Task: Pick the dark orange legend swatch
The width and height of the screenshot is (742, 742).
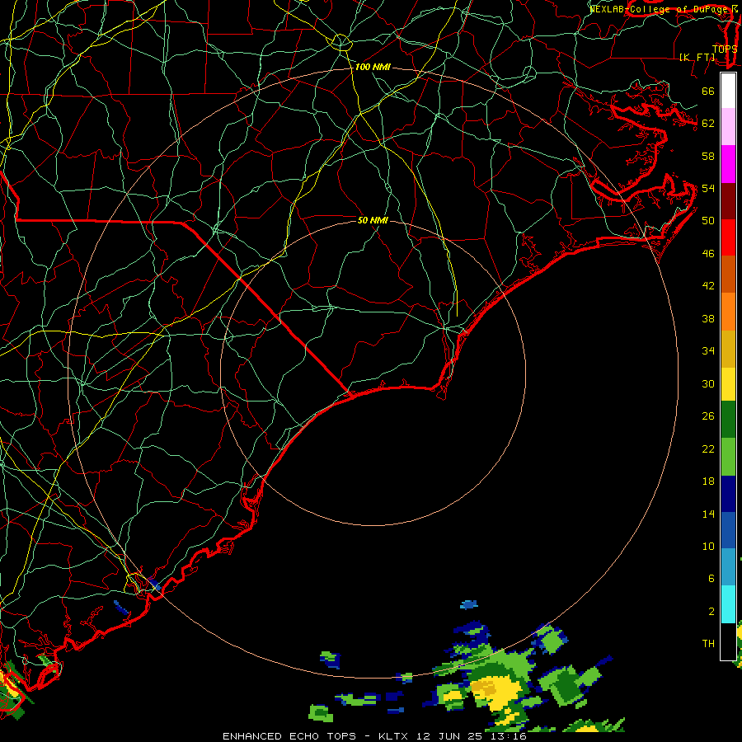Action: (x=728, y=274)
